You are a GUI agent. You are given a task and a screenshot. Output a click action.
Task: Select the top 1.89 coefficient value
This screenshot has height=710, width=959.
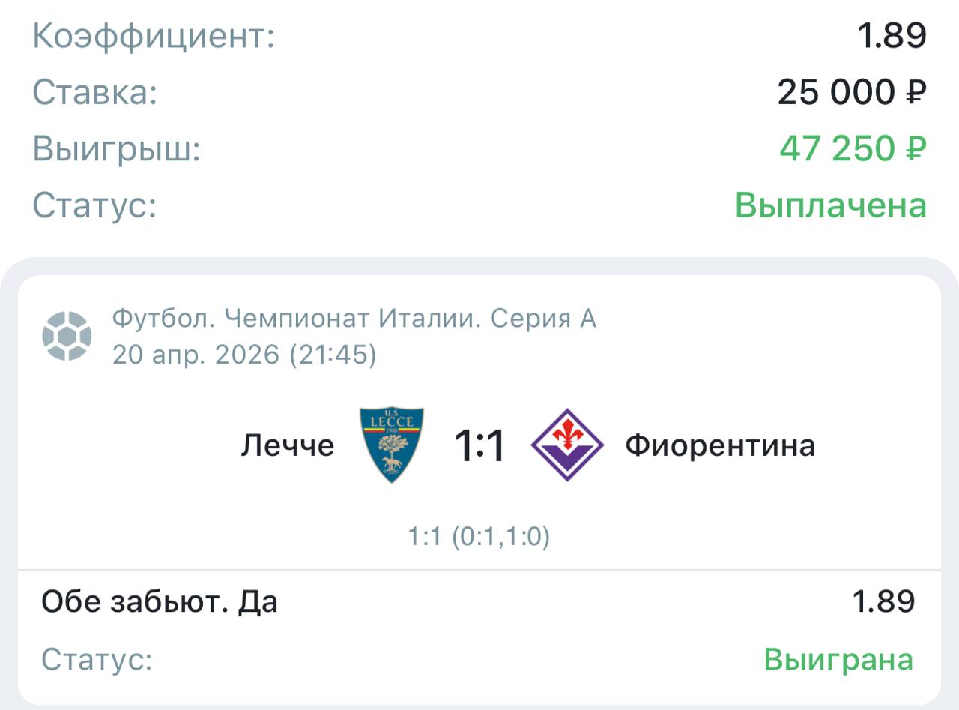point(892,35)
